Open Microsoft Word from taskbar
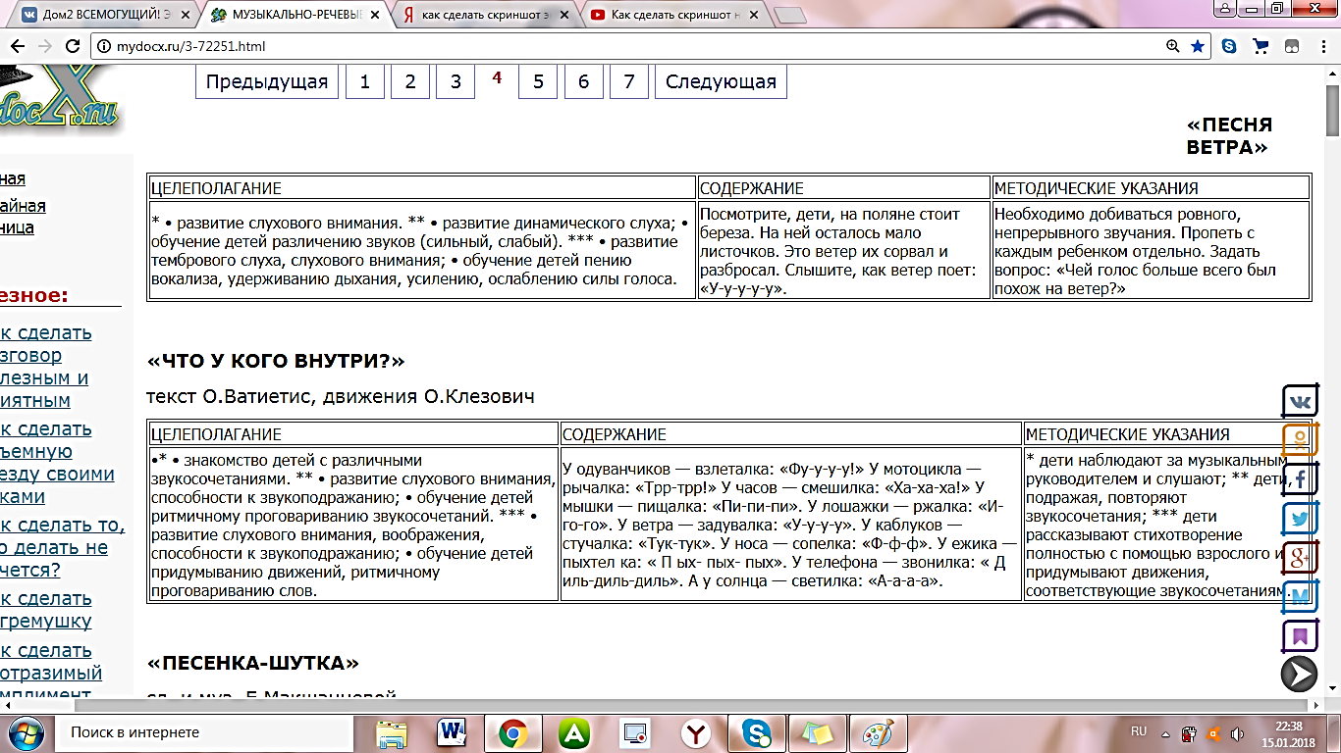The width and height of the screenshot is (1341, 753). 453,732
